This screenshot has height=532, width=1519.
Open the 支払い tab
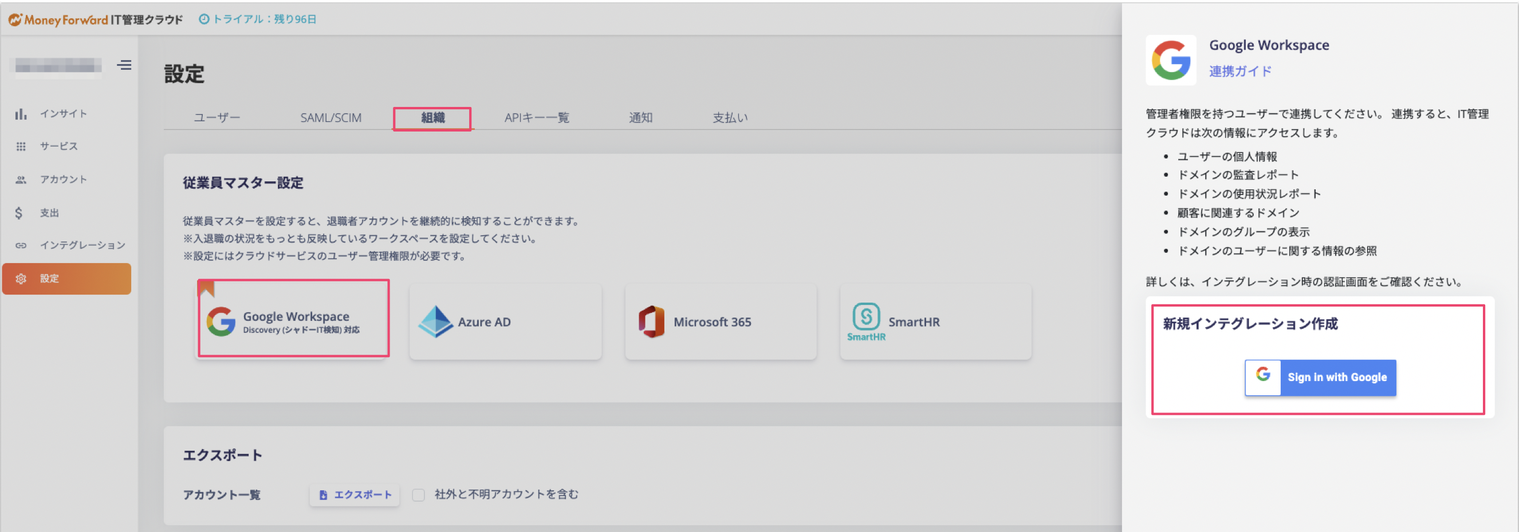[730, 118]
